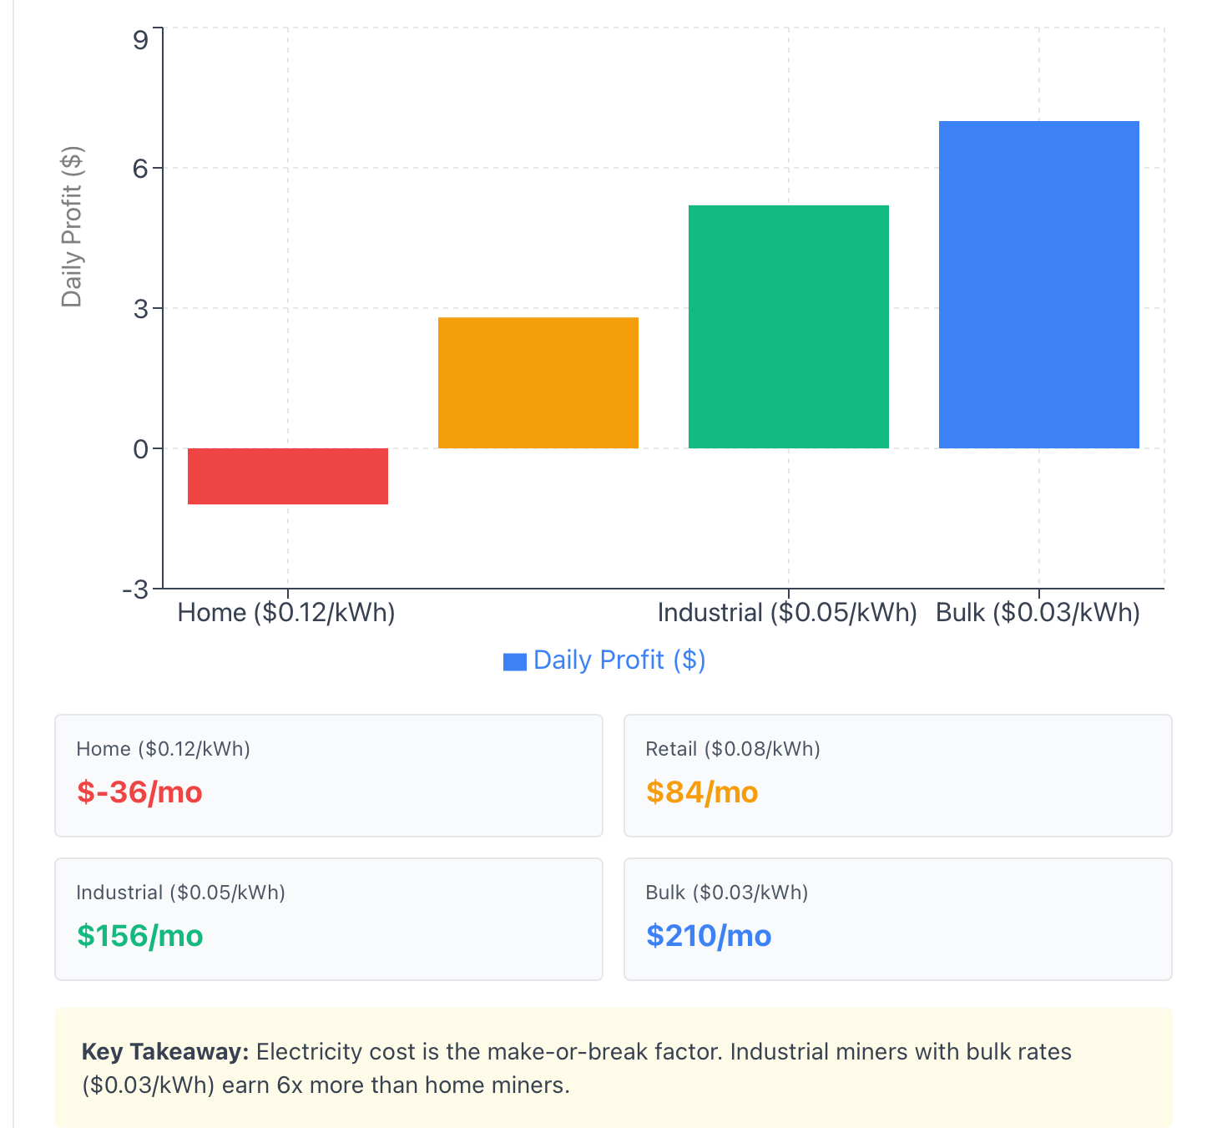This screenshot has height=1128, width=1207.
Task: Select the green Industrial profit bar
Action: tap(788, 326)
